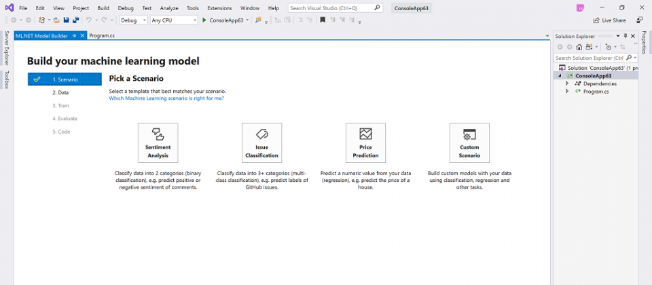This screenshot has width=652, height=285.
Task: Click the Navigate Backward toolbar icon
Action: tap(14, 20)
